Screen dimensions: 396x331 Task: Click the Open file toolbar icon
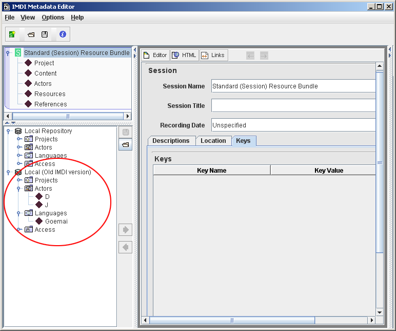(x=31, y=34)
